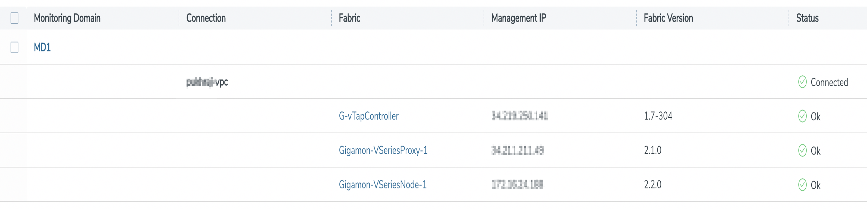Viewport: 867px width, 209px height.
Task: Click the Ok status icon for G-vTapController
Action: click(x=802, y=116)
